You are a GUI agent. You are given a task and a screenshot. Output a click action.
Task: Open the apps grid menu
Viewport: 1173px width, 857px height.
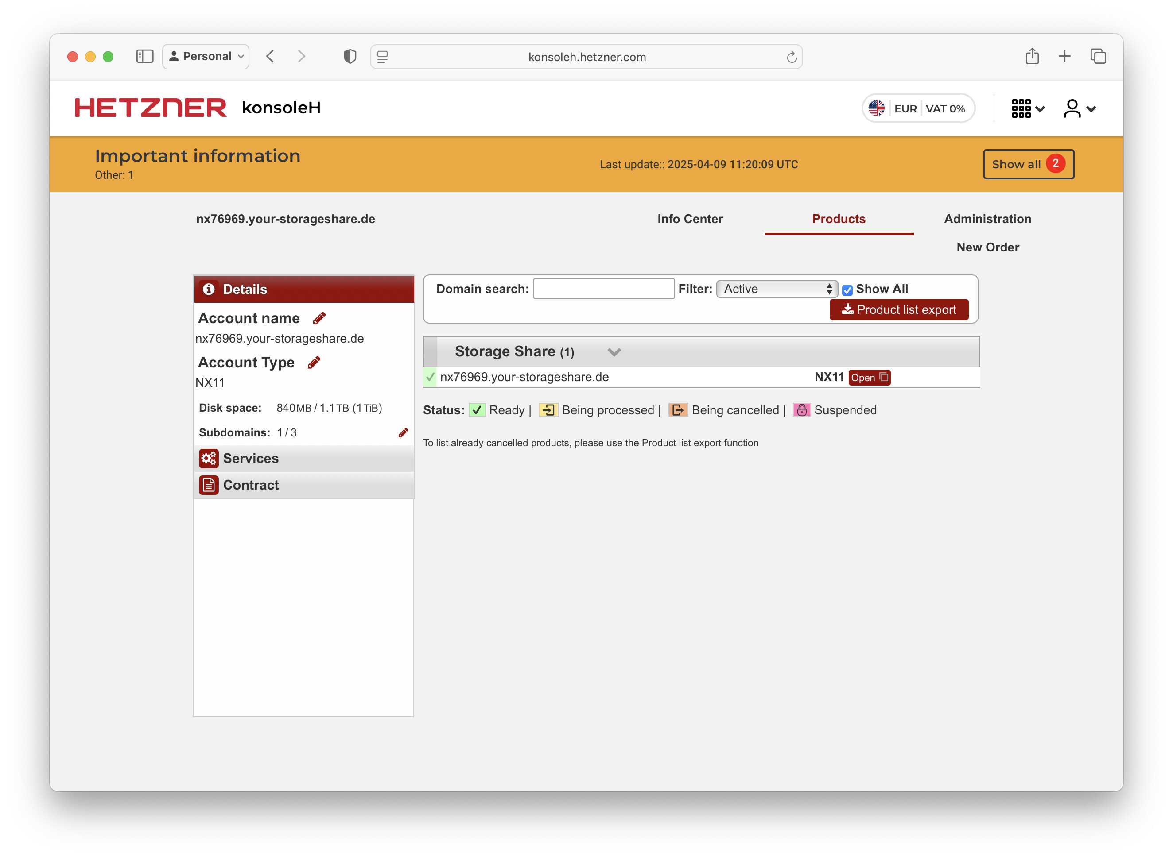(1028, 108)
